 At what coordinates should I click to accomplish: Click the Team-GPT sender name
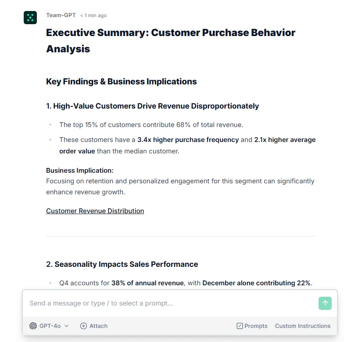click(61, 15)
